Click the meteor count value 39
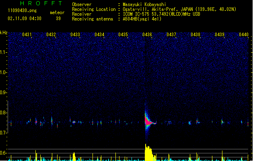The image size is (253, 161). (x=58, y=19)
